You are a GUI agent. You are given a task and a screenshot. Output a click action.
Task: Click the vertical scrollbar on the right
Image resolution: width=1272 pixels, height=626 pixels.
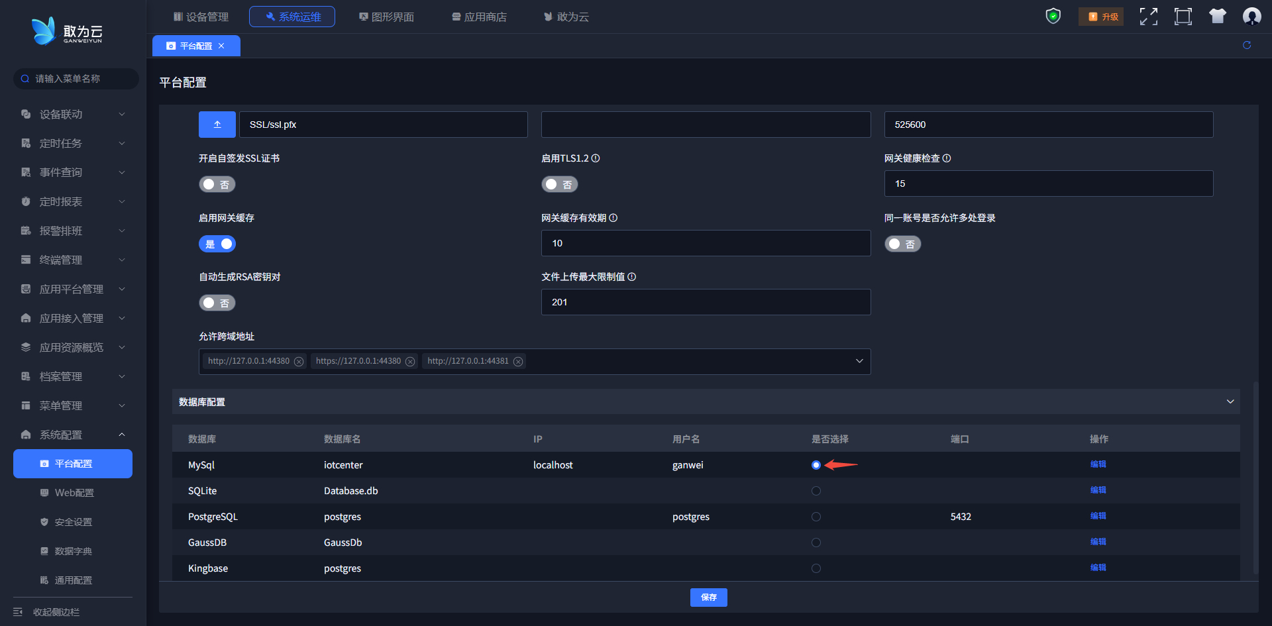coord(1255,477)
